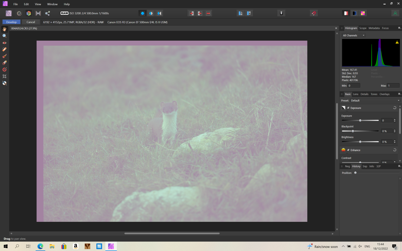
Task: Click the Min input field in Histogram panel
Action: (353, 85)
